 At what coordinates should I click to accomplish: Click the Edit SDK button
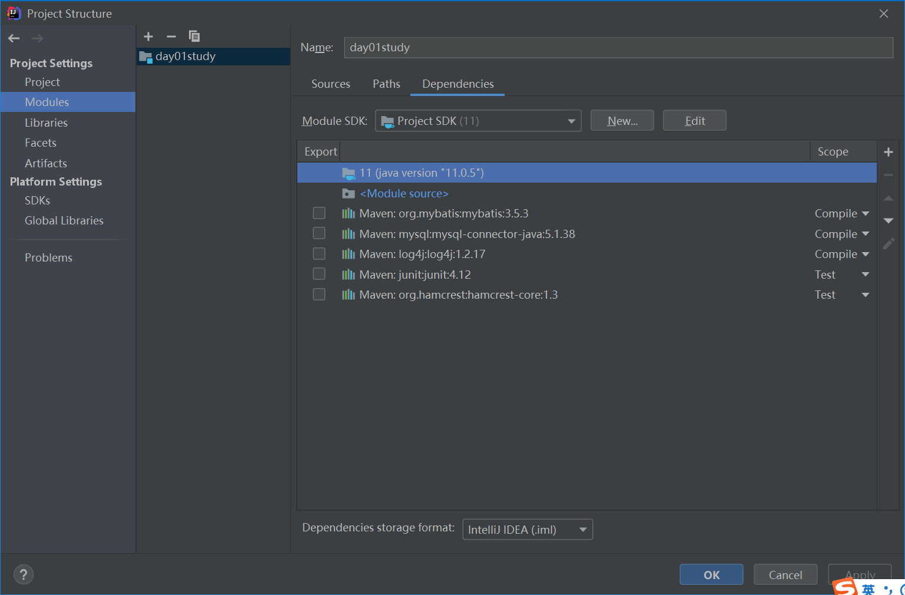[695, 121]
